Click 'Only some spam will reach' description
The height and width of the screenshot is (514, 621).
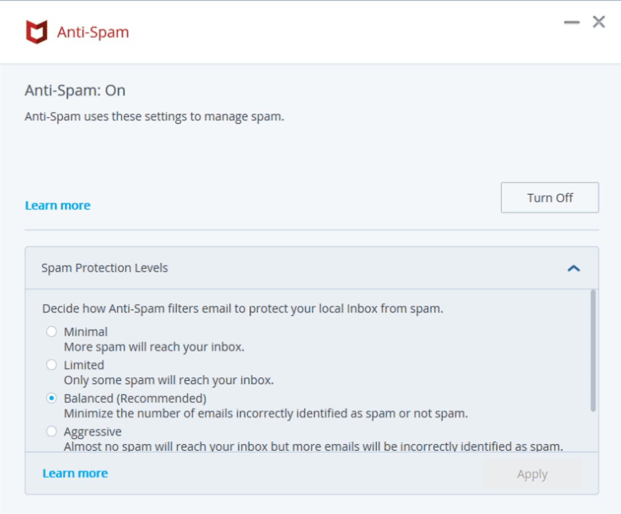[168, 380]
